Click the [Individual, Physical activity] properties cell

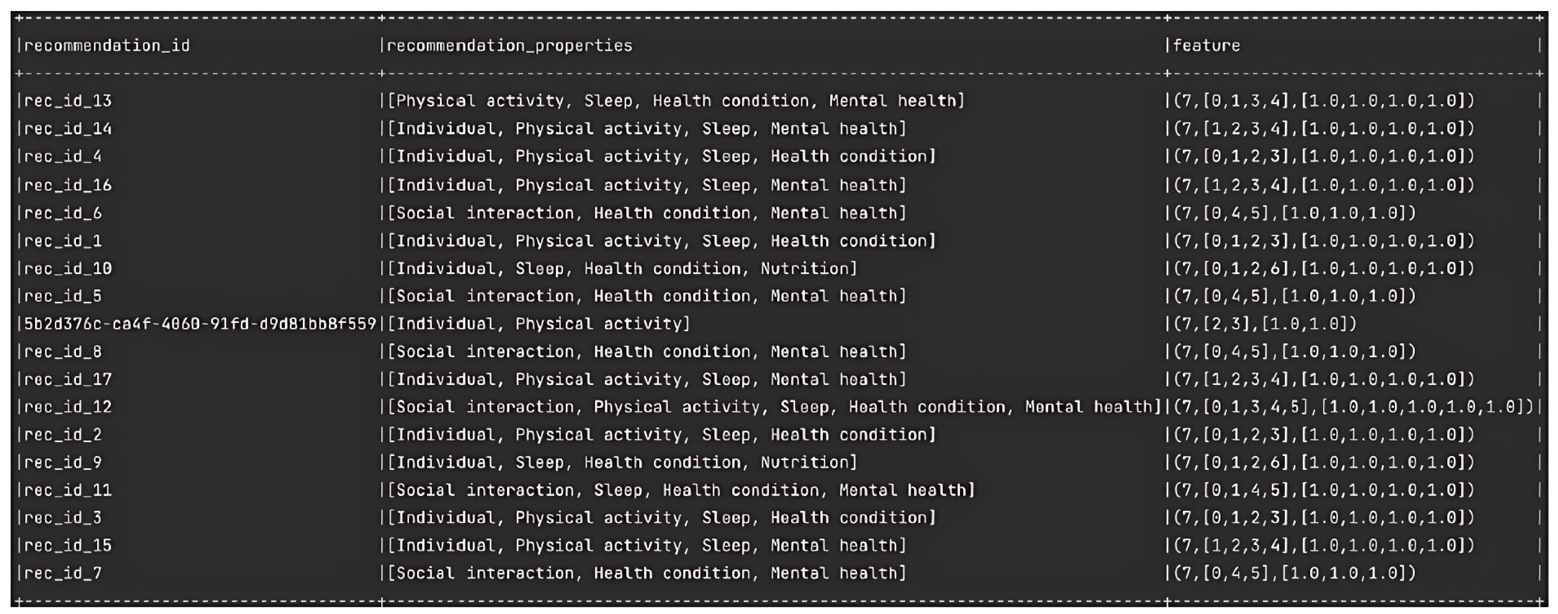tap(538, 324)
